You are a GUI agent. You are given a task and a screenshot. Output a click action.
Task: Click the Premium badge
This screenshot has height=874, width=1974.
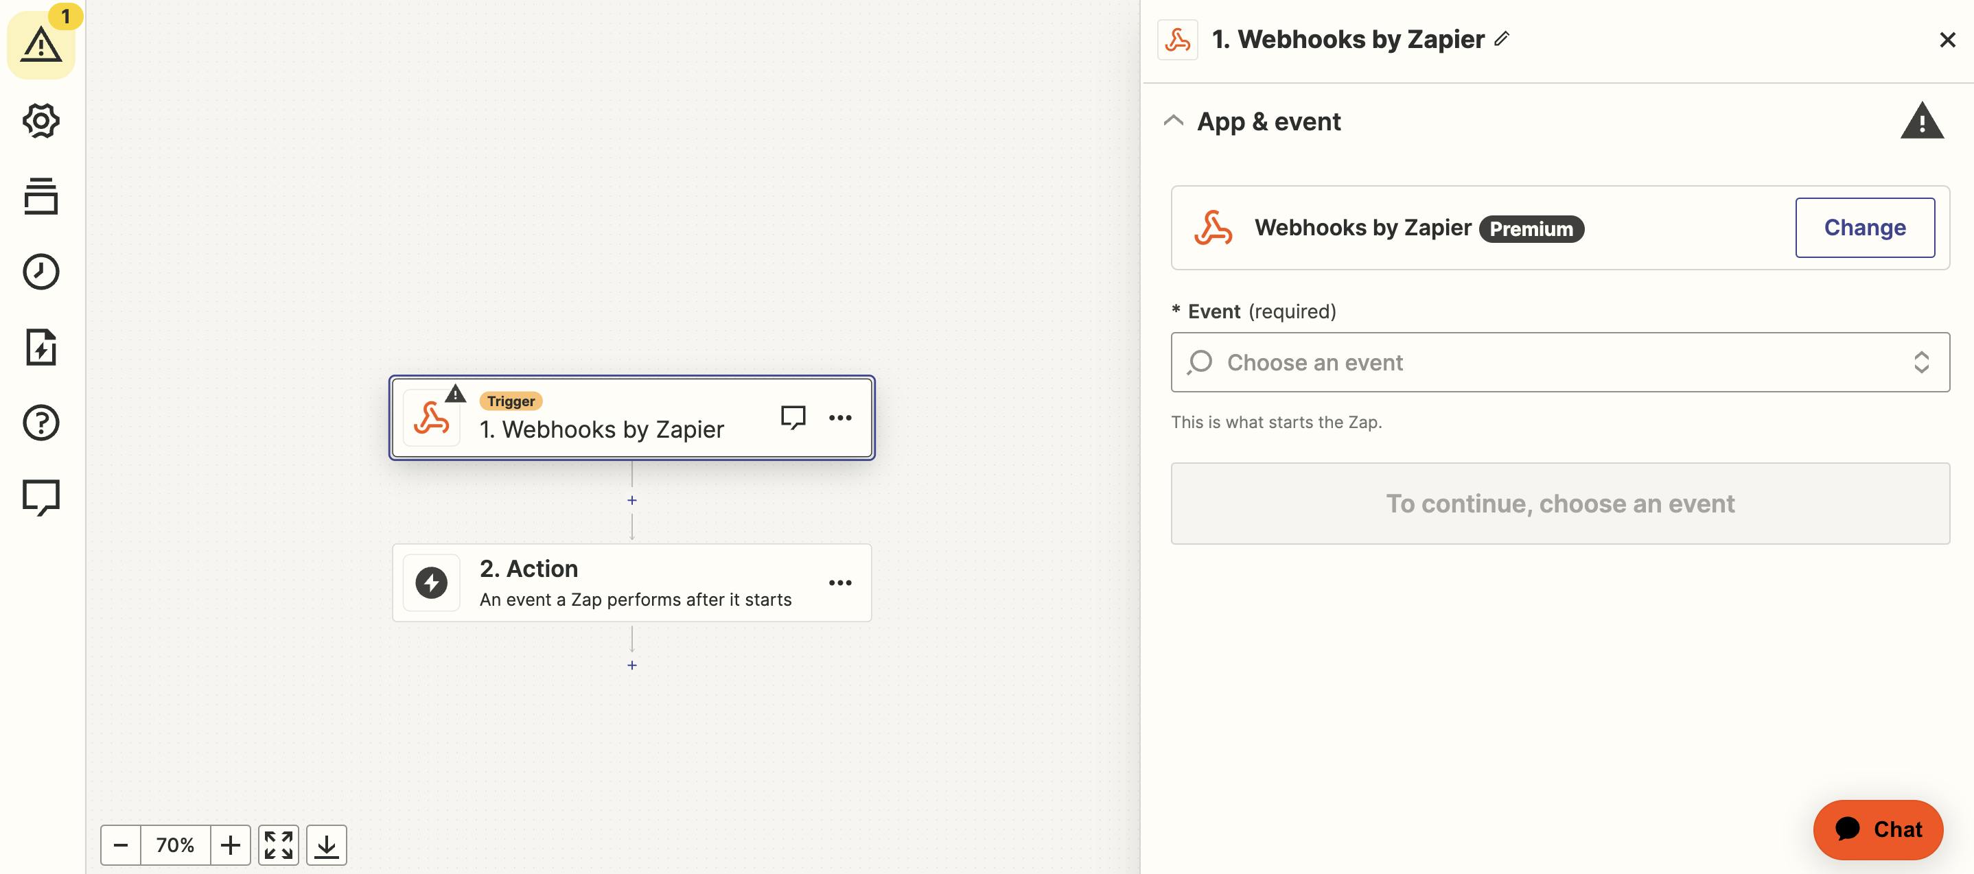pyautogui.click(x=1531, y=228)
